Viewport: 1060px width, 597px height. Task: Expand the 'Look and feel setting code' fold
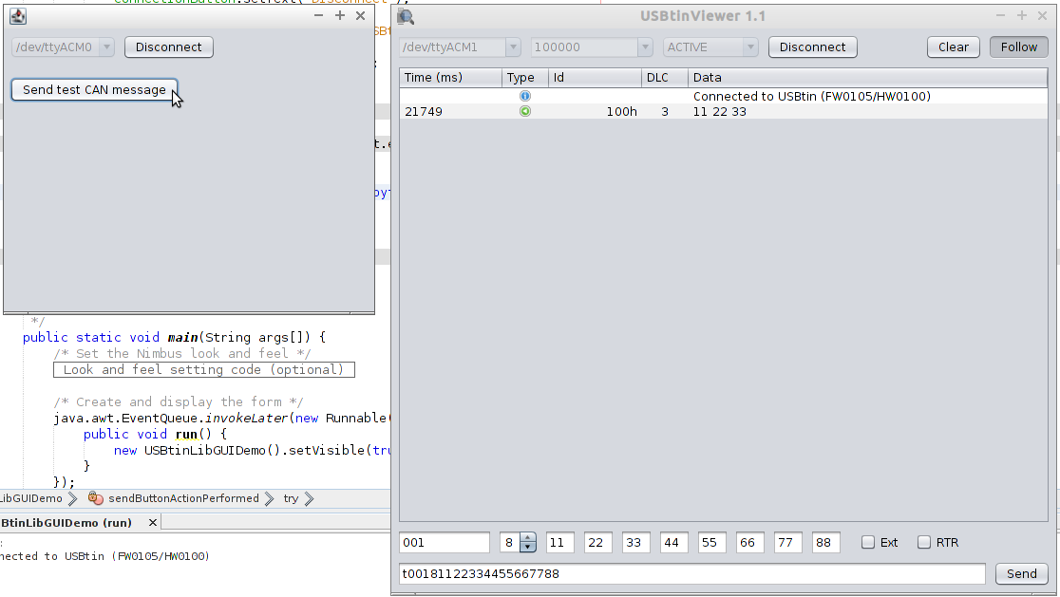(x=204, y=370)
